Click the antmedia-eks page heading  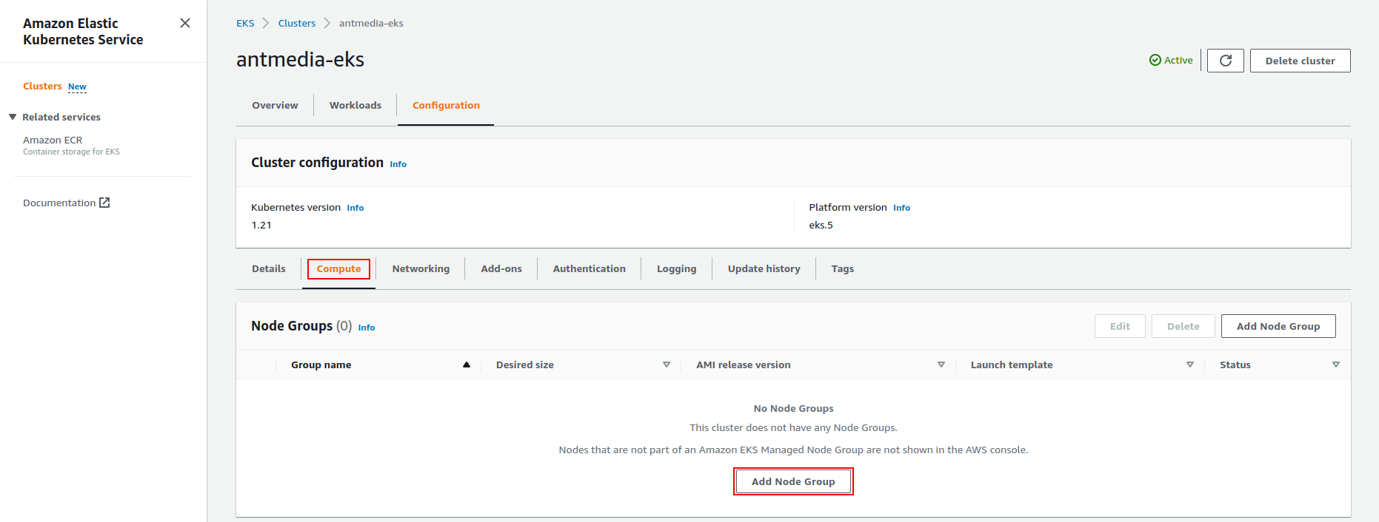300,59
